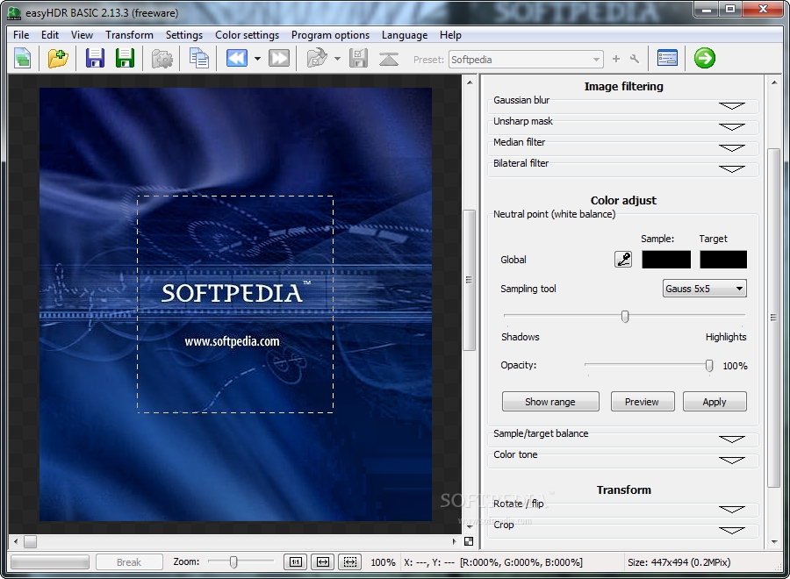Click the 'Neutral point (white balance)' heading

pyautogui.click(x=554, y=214)
